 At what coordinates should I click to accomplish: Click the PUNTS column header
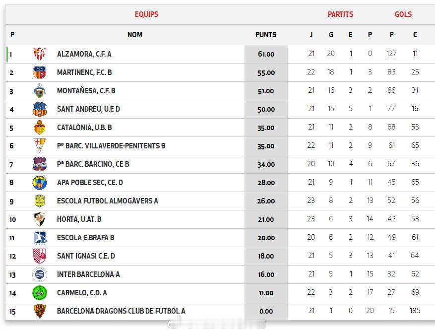pyautogui.click(x=266, y=35)
